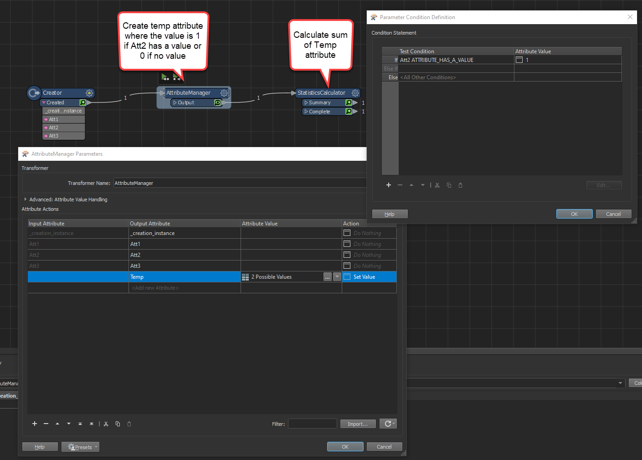This screenshot has width=642, height=460.
Task: Toggle action checkbox for Att3 row
Action: click(347, 266)
